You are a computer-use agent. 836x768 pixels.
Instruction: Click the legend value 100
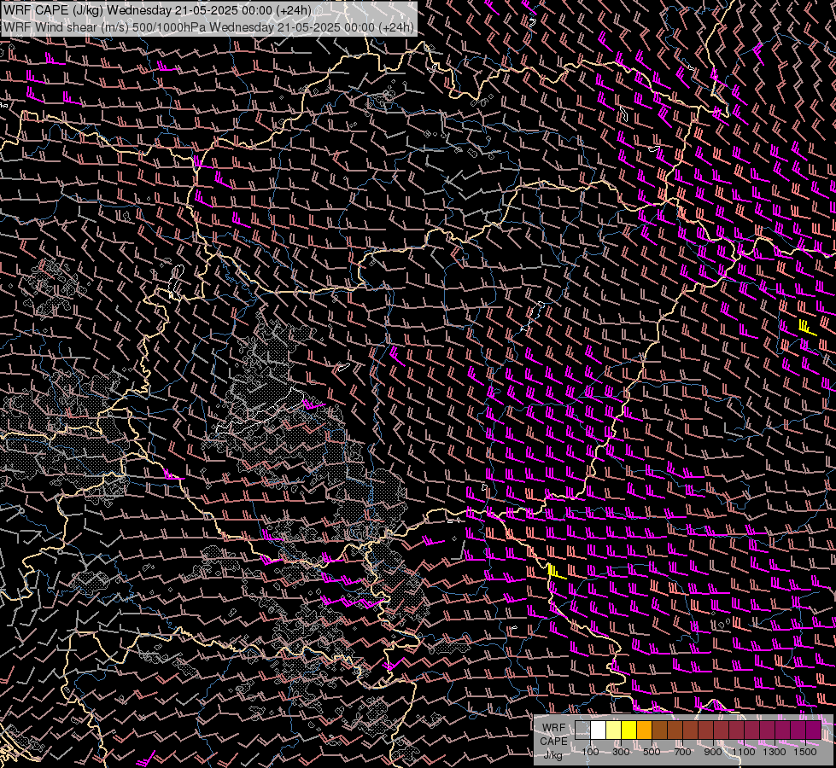coord(591,752)
